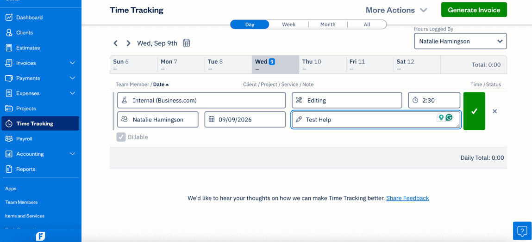This screenshot has width=532, height=242.
Task: Click the Reports page icon
Action: 9,169
